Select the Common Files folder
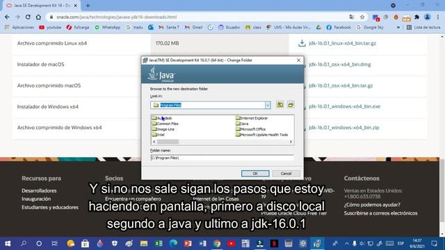The width and height of the screenshot is (445, 250). (165, 124)
